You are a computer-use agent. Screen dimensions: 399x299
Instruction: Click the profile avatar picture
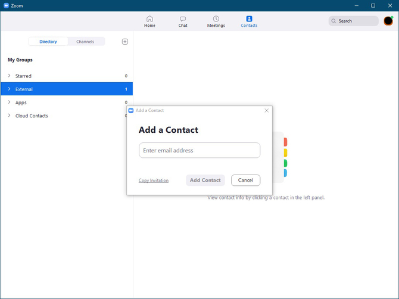pyautogui.click(x=388, y=21)
